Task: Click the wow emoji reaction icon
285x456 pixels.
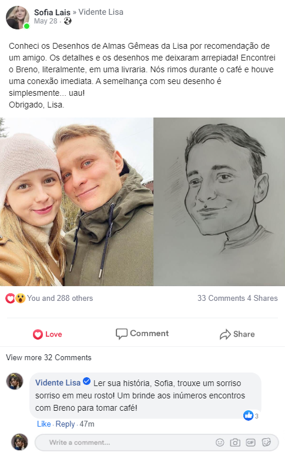Action: tap(21, 298)
